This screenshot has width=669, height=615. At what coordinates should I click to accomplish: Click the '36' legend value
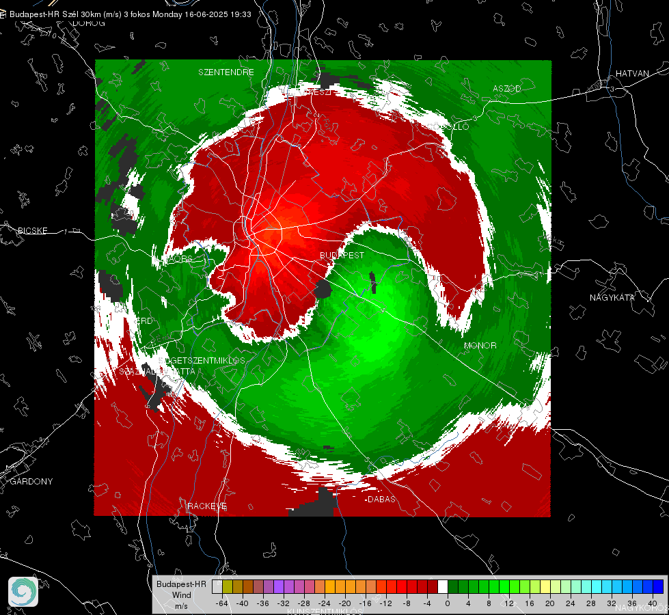tap(632, 603)
